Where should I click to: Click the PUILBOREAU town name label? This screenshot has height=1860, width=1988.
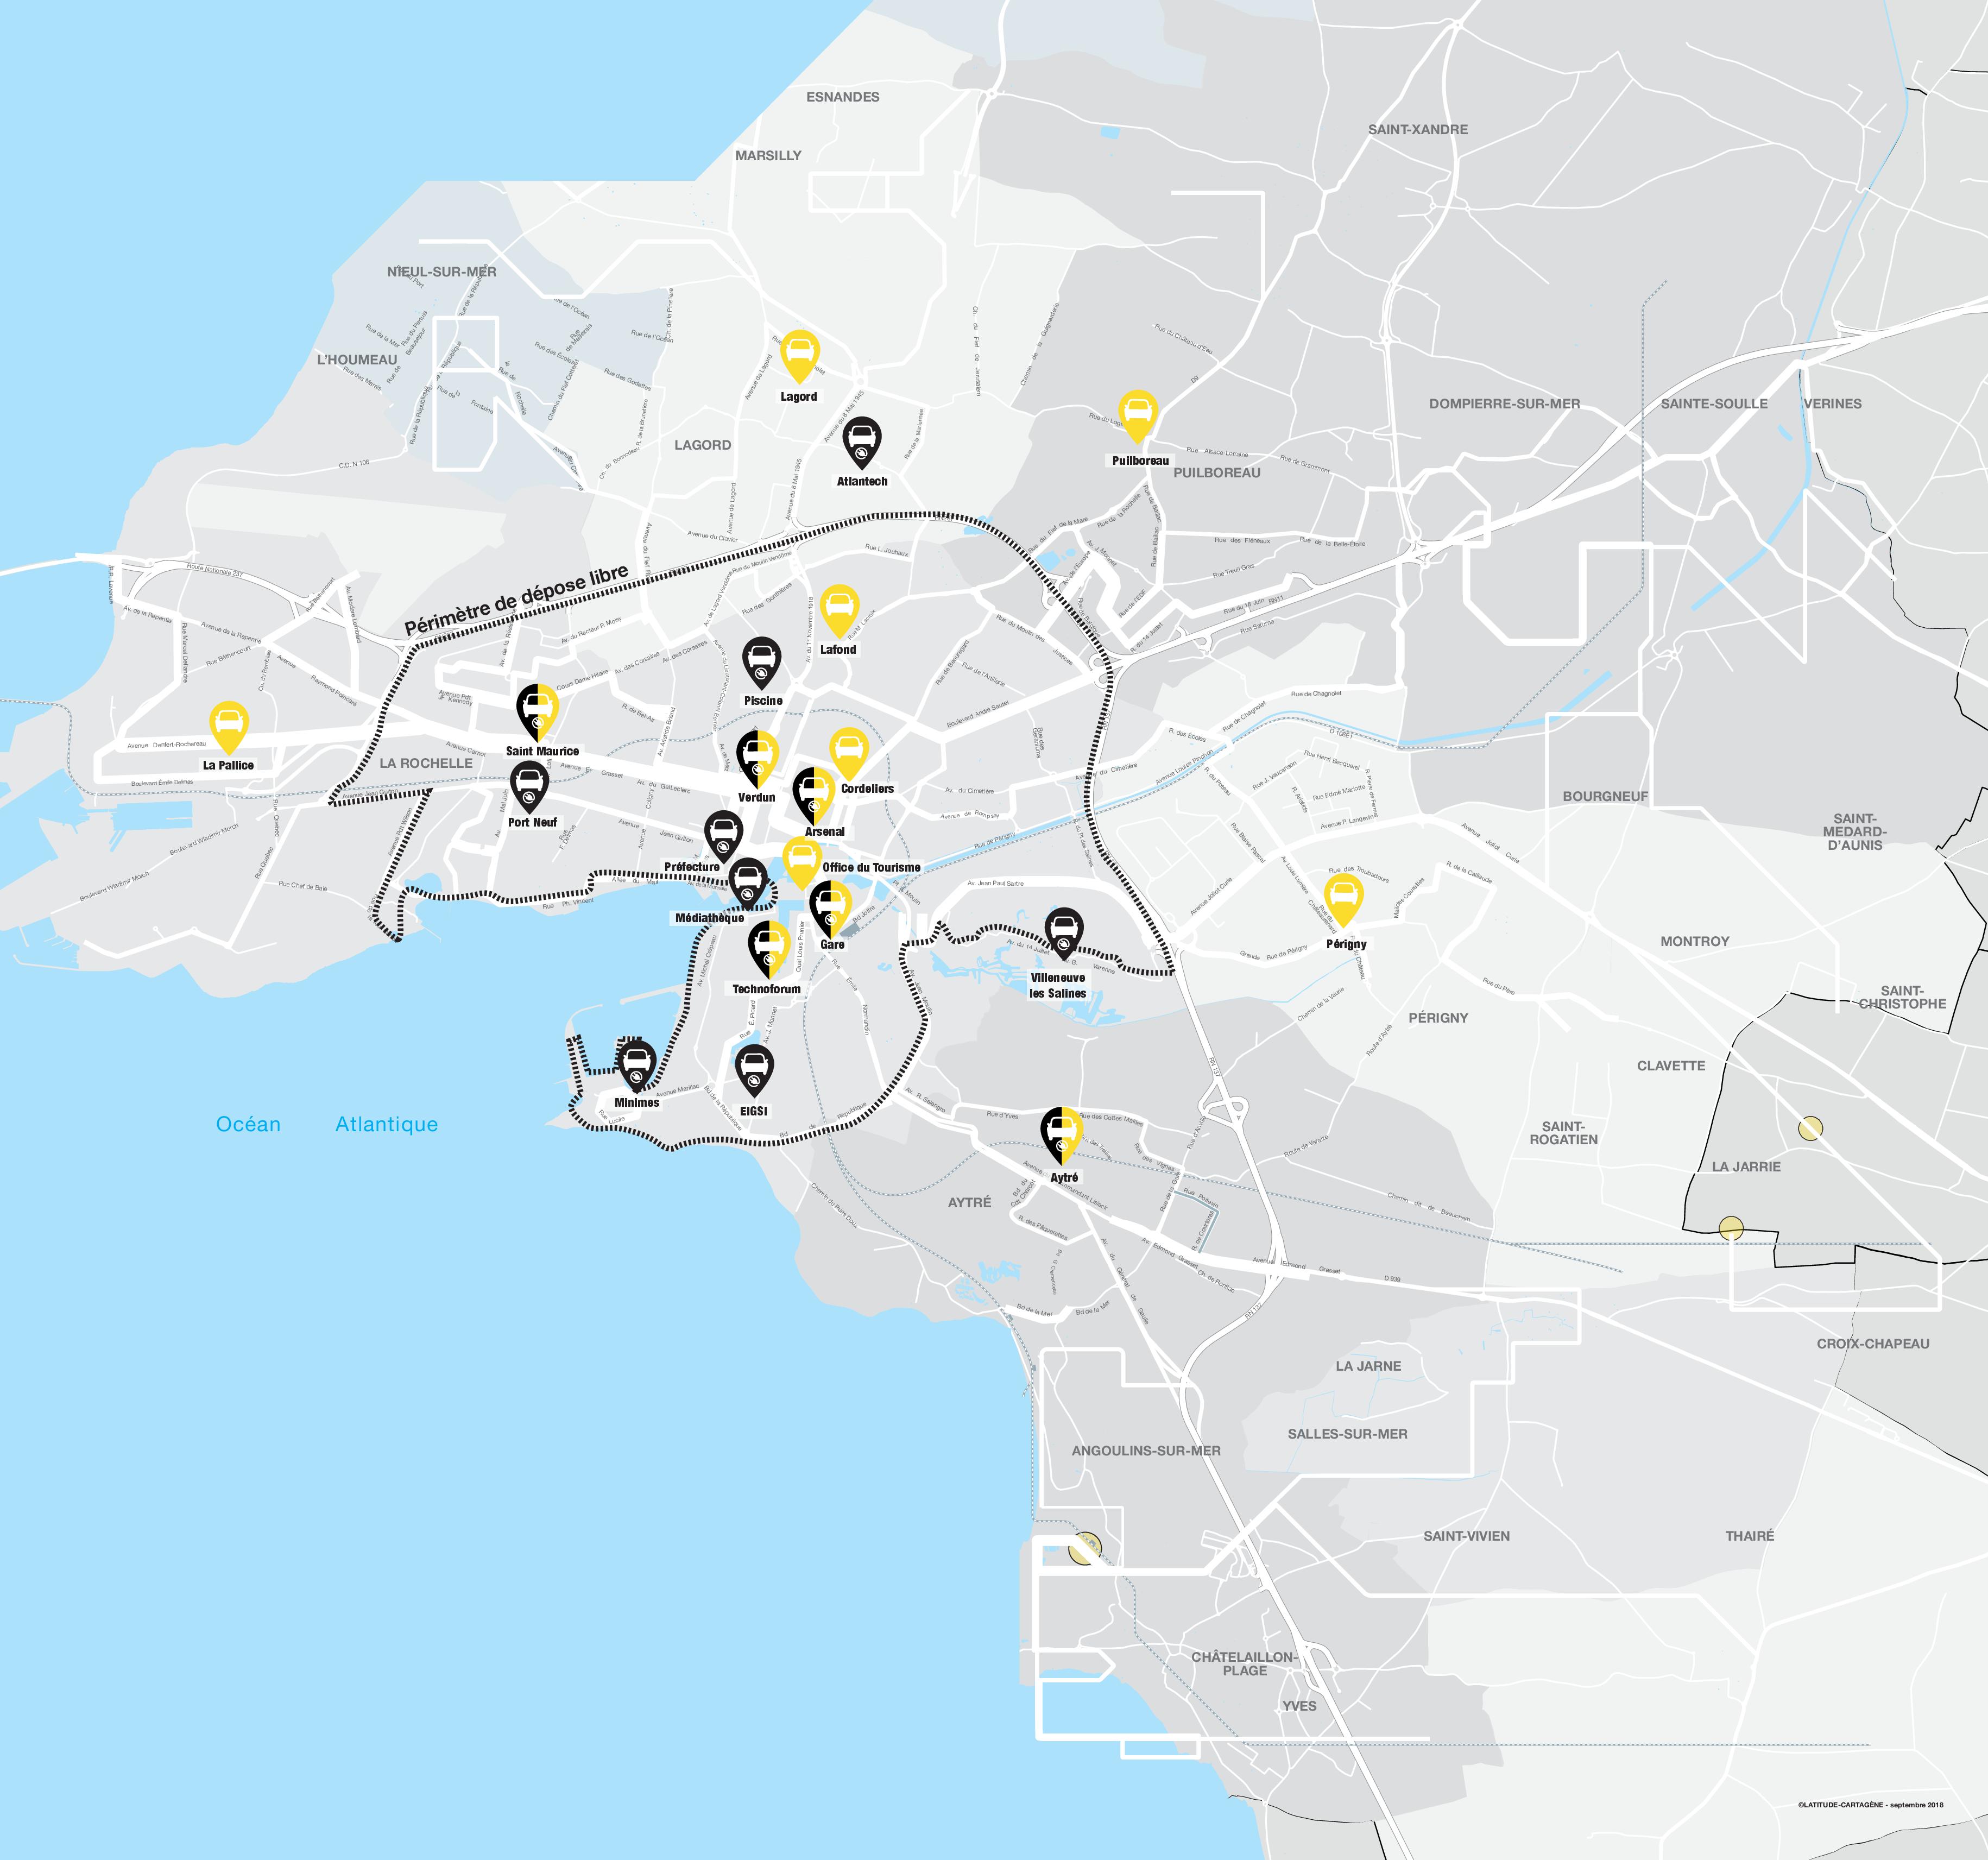click(x=1217, y=473)
